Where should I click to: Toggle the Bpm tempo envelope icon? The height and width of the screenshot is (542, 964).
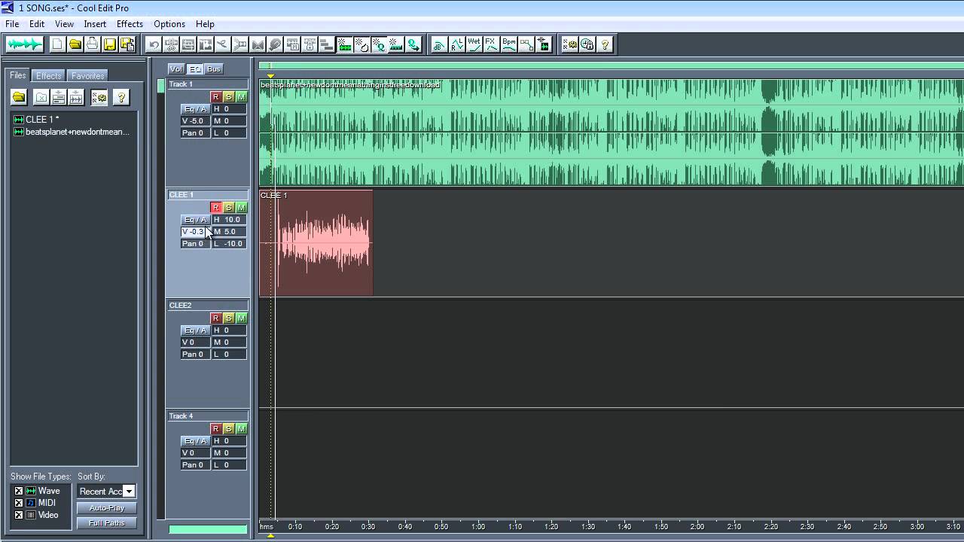click(x=508, y=44)
